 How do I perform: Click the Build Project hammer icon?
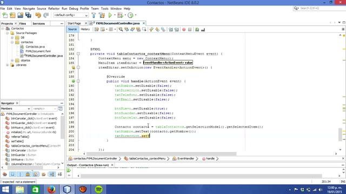tap(94, 15)
